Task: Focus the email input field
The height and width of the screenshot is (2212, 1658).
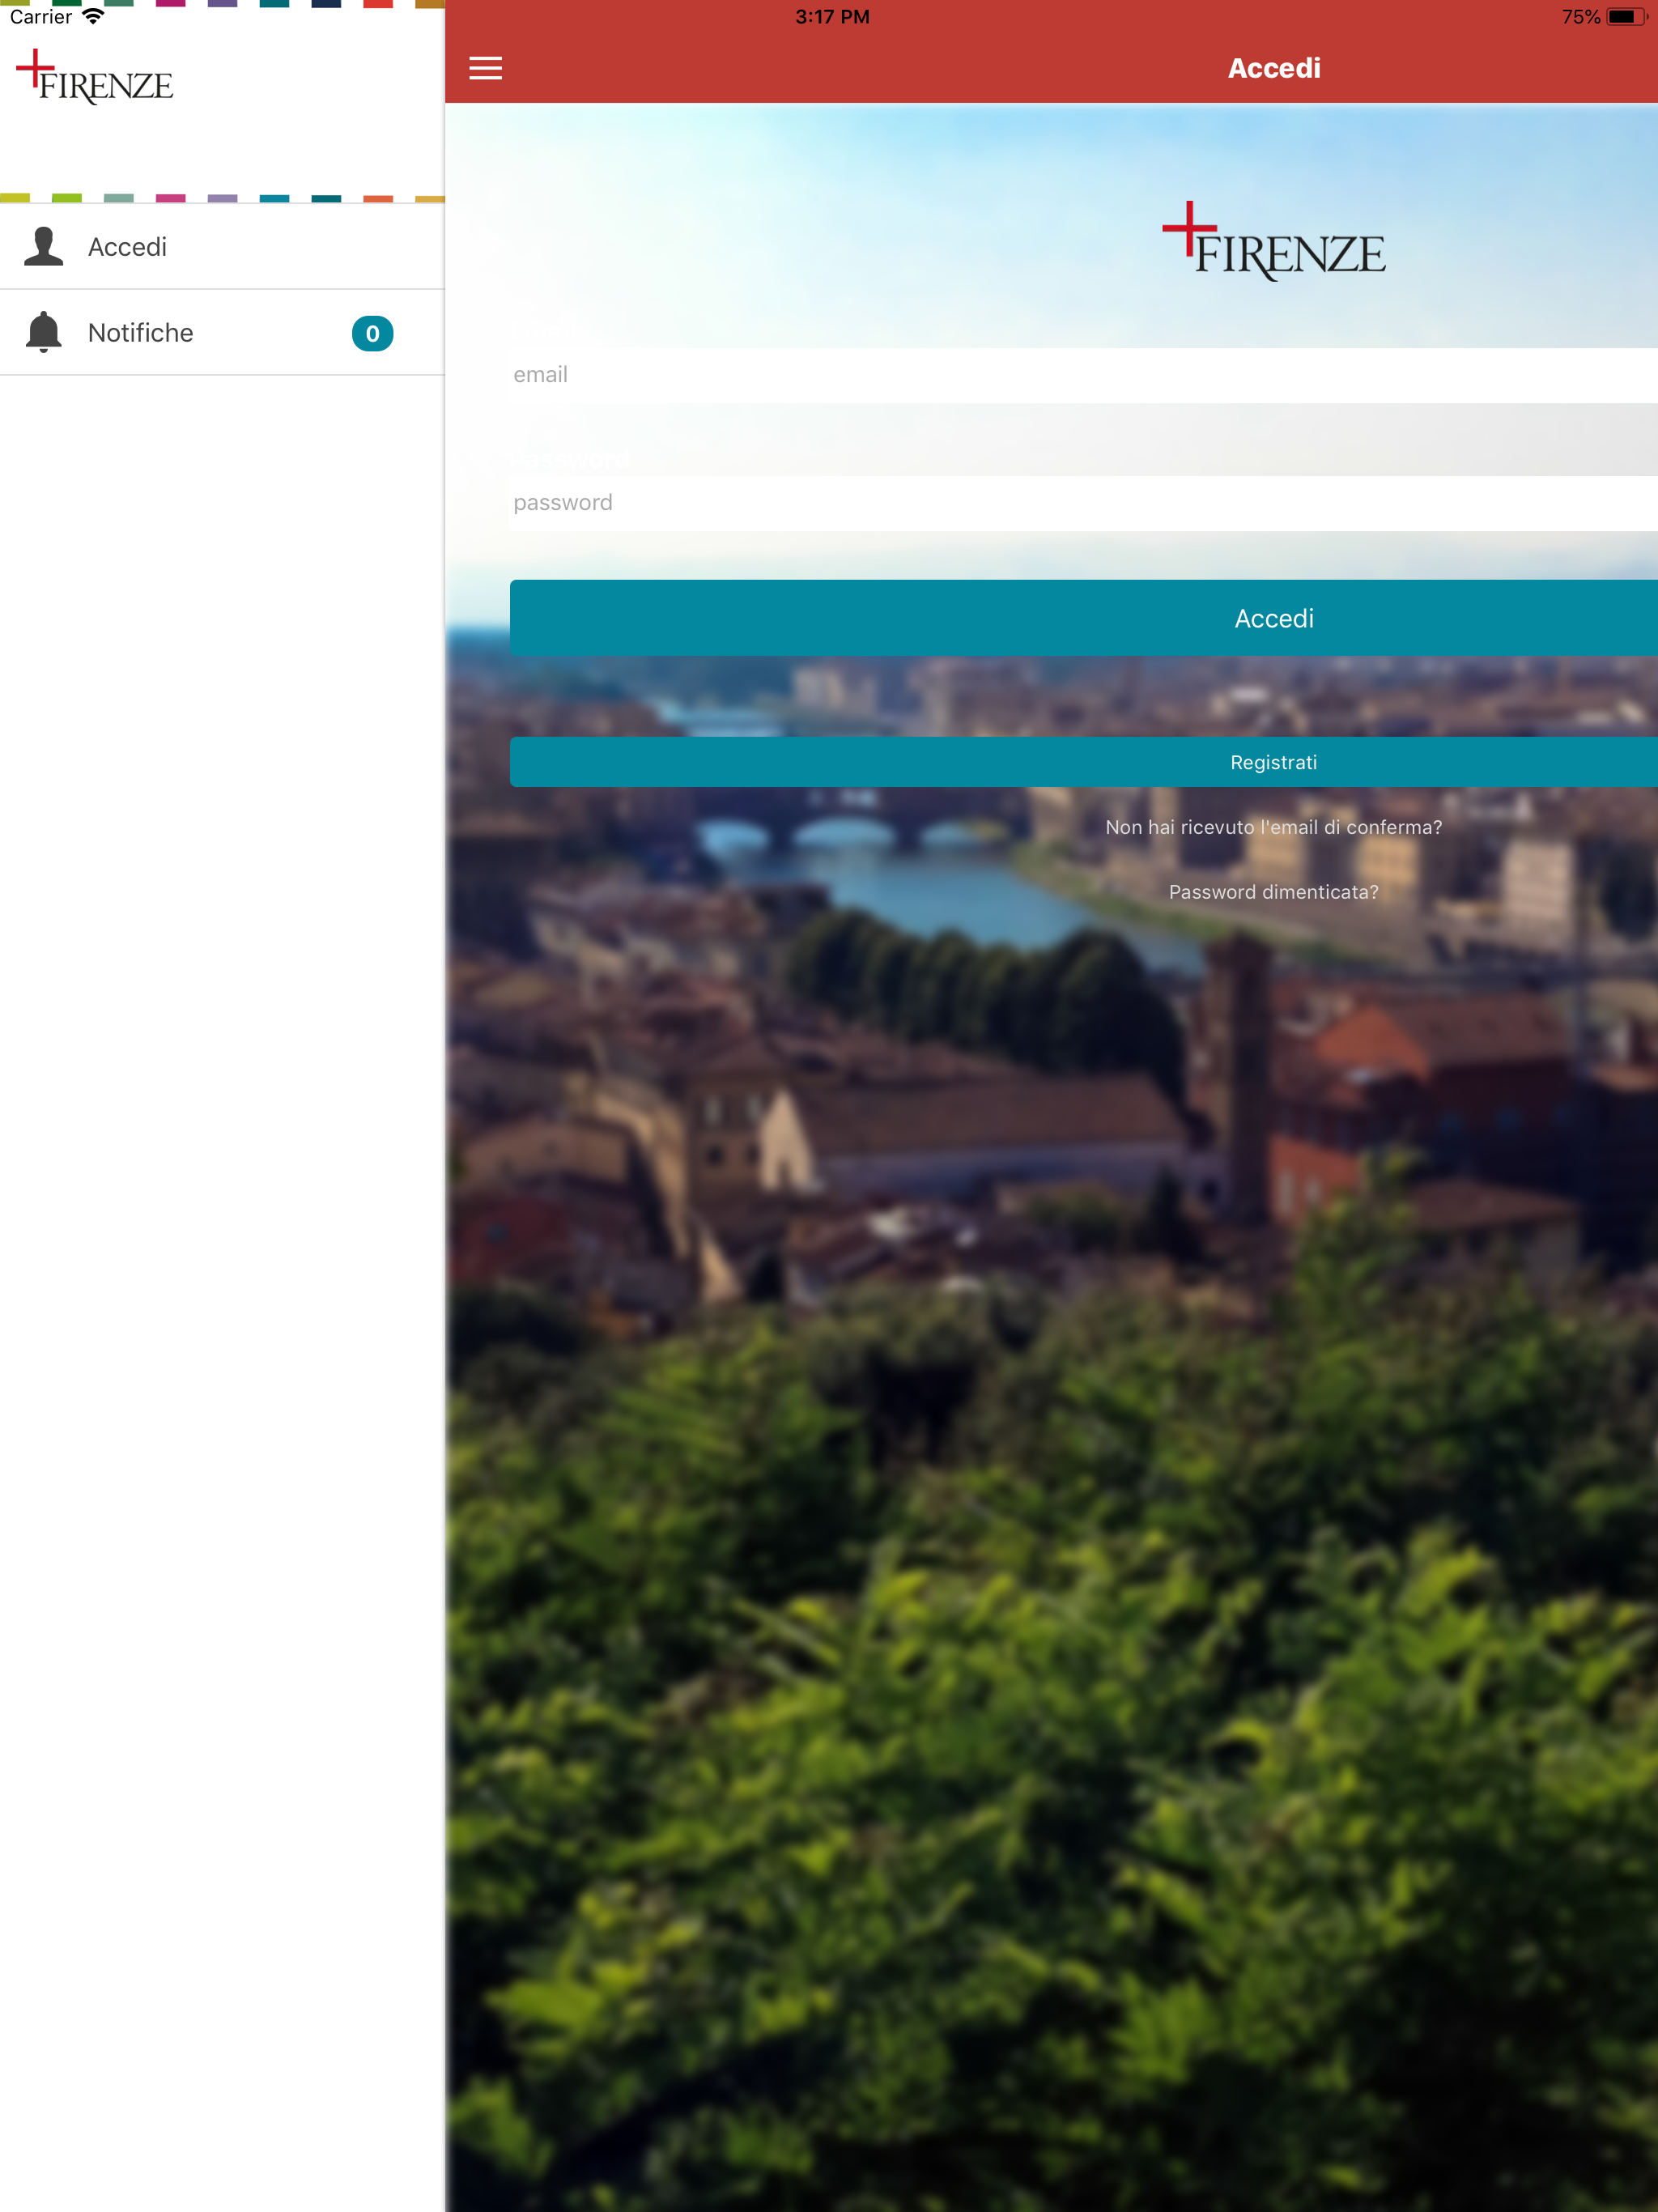Action: pos(1084,375)
